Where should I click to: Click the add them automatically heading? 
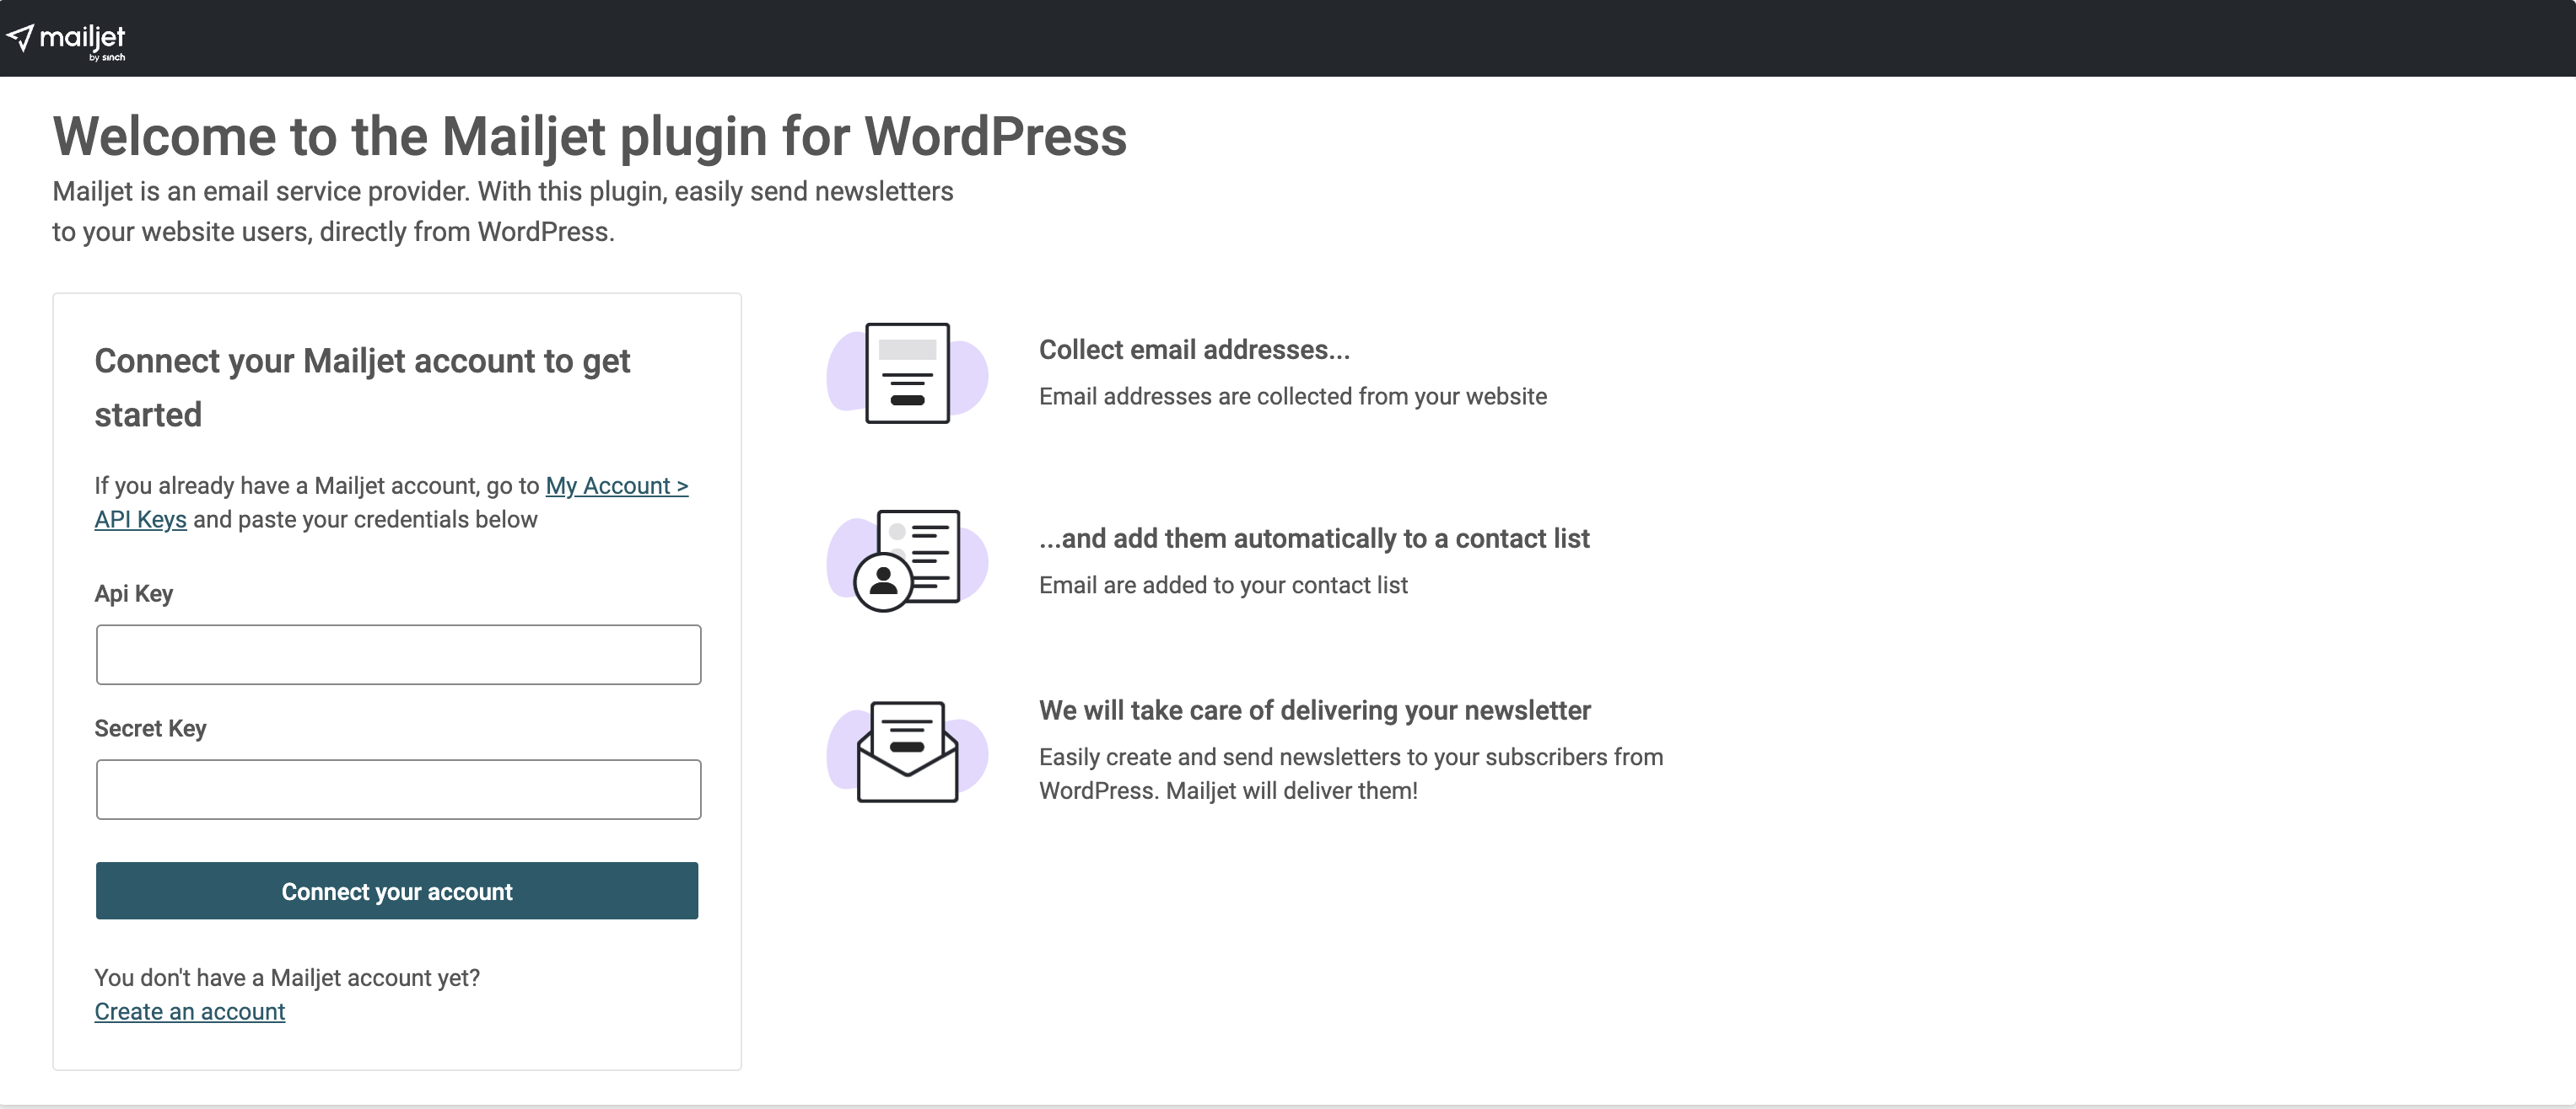coord(1313,538)
